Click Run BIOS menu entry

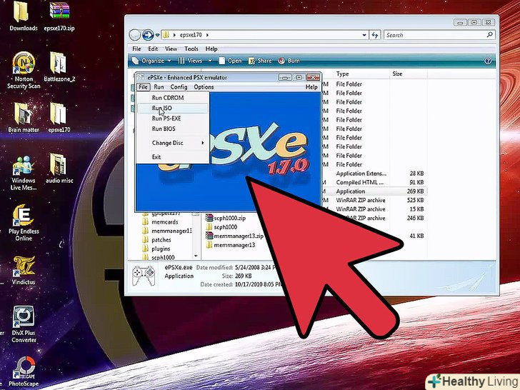[164, 129]
